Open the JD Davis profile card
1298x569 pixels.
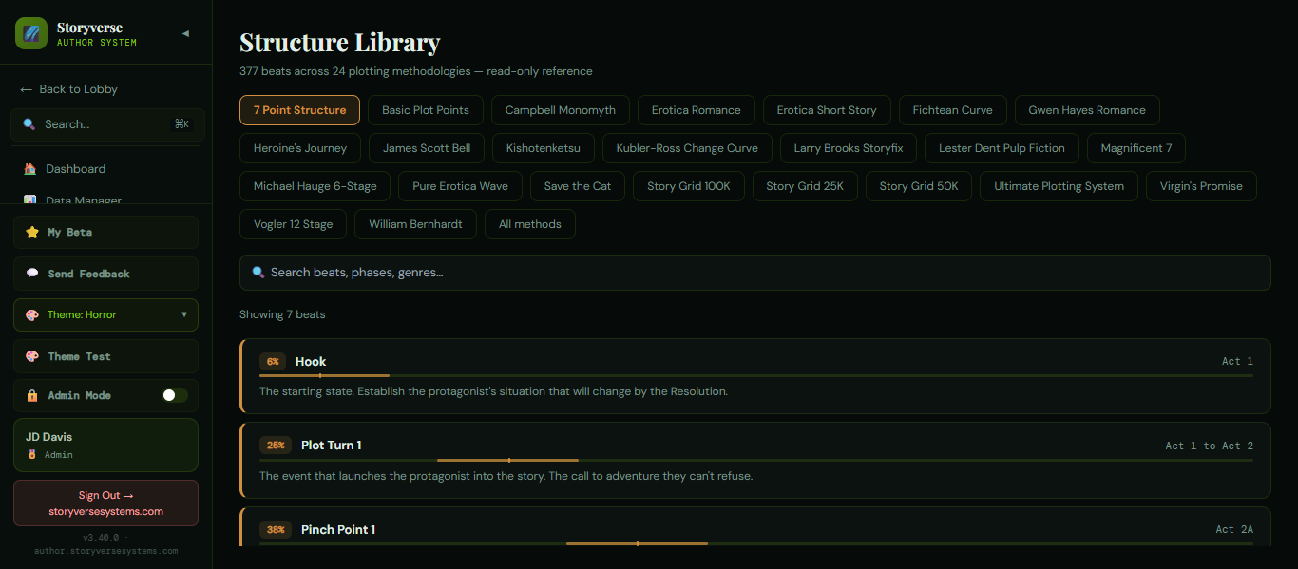pos(105,446)
